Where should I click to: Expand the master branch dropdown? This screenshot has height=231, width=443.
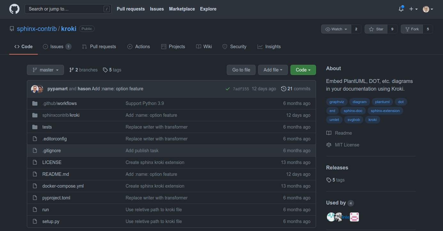point(45,70)
